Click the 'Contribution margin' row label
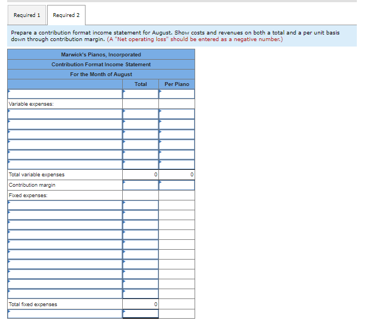The width and height of the screenshot is (370, 322). (x=32, y=185)
